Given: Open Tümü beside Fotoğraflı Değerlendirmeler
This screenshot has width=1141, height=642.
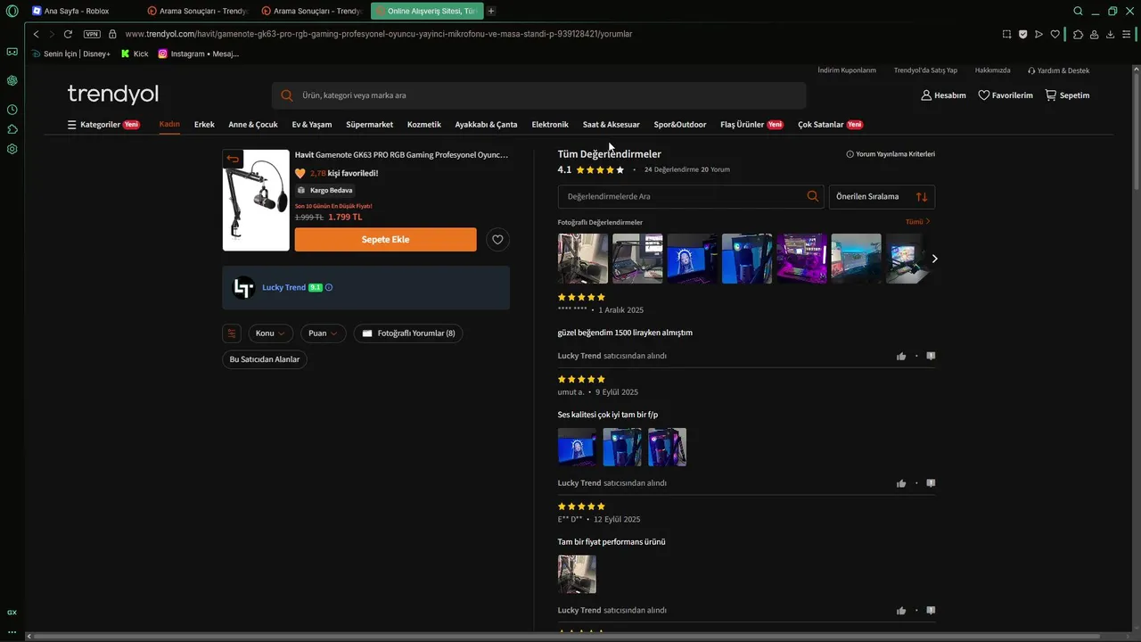Looking at the screenshot, I should [918, 222].
